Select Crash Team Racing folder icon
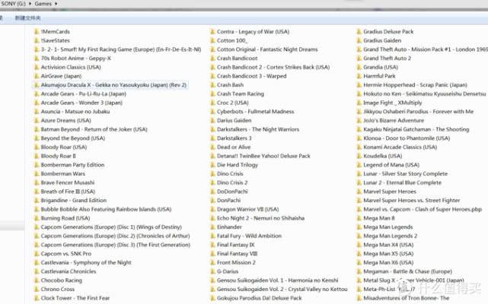This screenshot has height=304, width=488. pyautogui.click(x=213, y=94)
